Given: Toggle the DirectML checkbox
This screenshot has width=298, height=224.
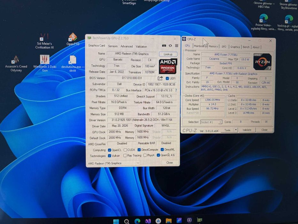Looking at the screenshot, I should (162, 149).
